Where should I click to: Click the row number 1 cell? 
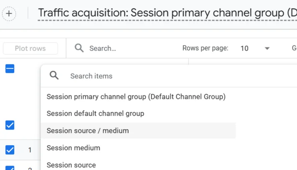30,150
